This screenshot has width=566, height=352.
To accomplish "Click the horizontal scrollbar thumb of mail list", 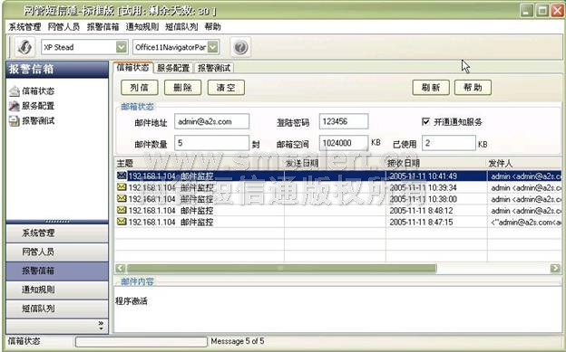I will pos(281,268).
